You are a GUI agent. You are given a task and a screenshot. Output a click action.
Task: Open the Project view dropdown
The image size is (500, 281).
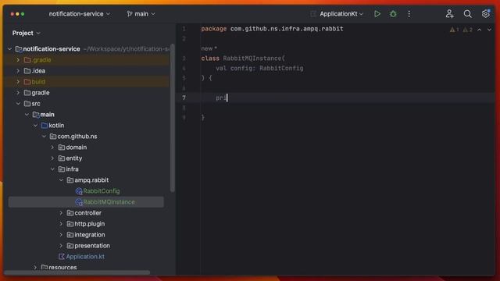26,33
